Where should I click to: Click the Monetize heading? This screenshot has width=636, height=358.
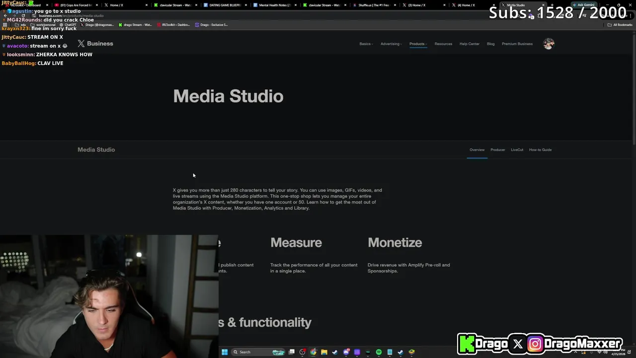tap(395, 243)
